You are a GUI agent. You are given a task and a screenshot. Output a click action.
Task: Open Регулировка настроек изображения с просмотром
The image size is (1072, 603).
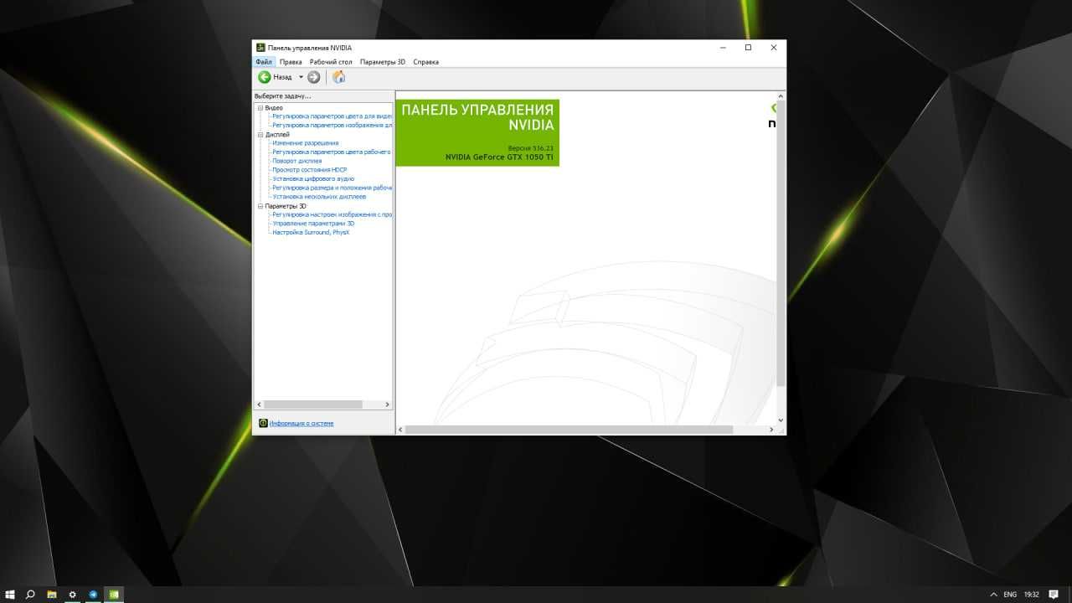(x=332, y=214)
